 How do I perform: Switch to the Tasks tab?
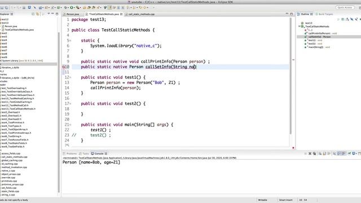(x=84, y=153)
